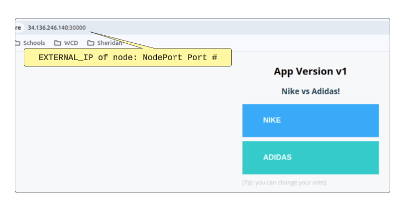Click the address bar URL text
The height and width of the screenshot is (211, 415).
pos(56,27)
